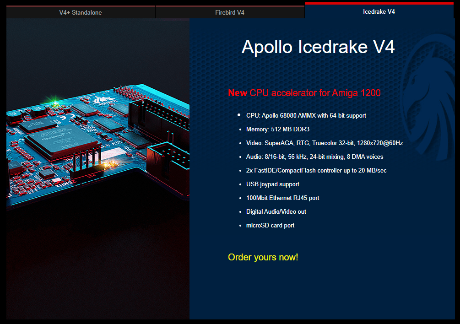Click the glowing green LED on board

click(x=56, y=104)
